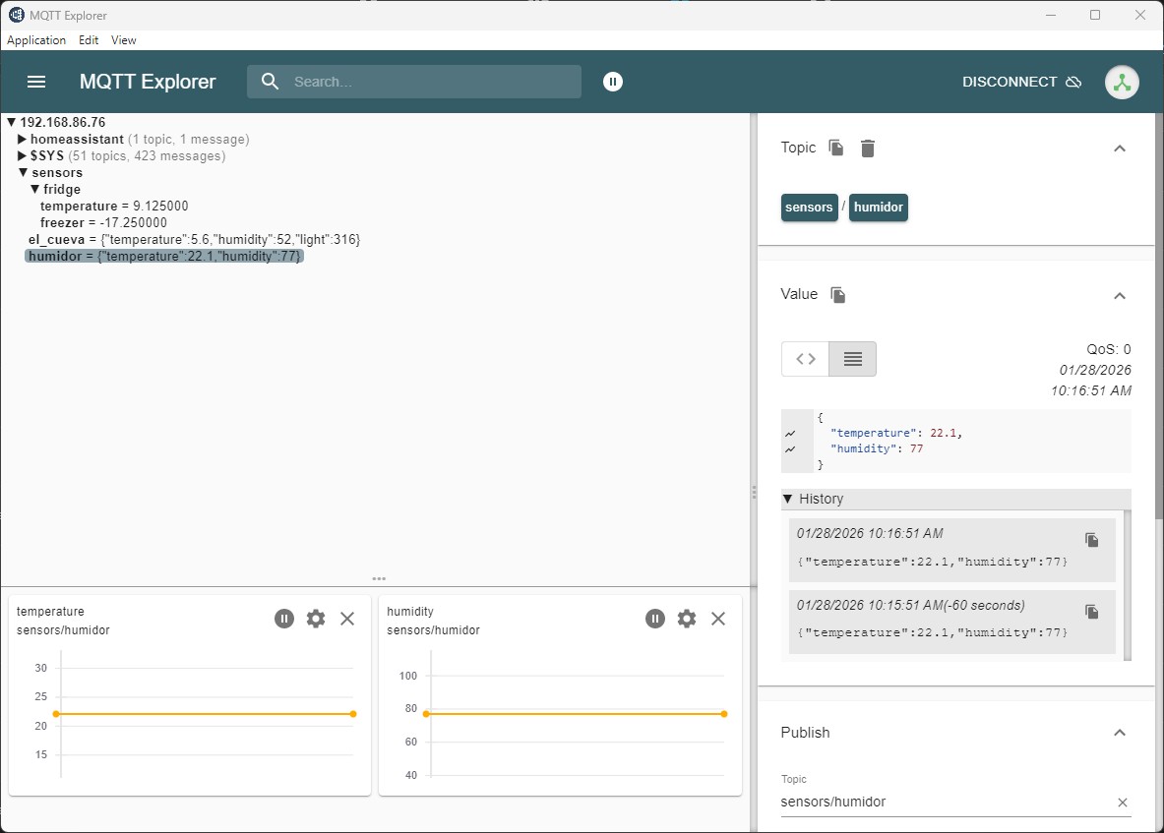Copy the current value to clipboard
This screenshot has height=833, width=1164.
pos(838,295)
